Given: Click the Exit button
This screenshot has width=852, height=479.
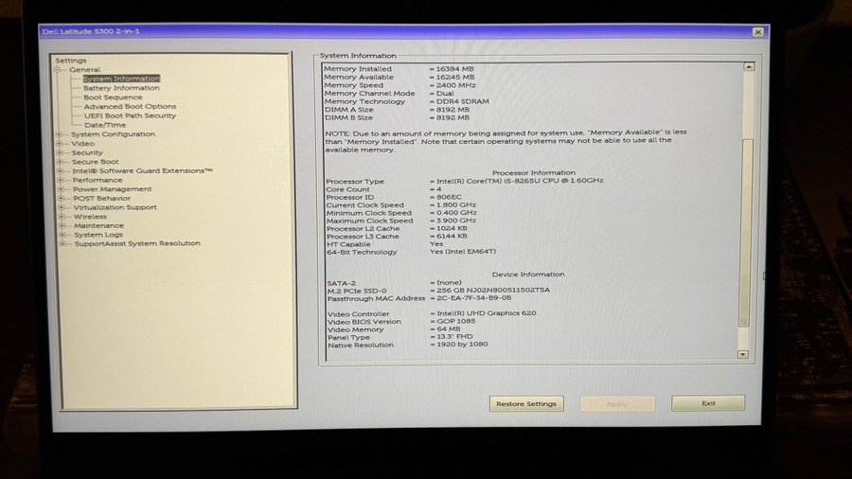Looking at the screenshot, I should tap(708, 403).
